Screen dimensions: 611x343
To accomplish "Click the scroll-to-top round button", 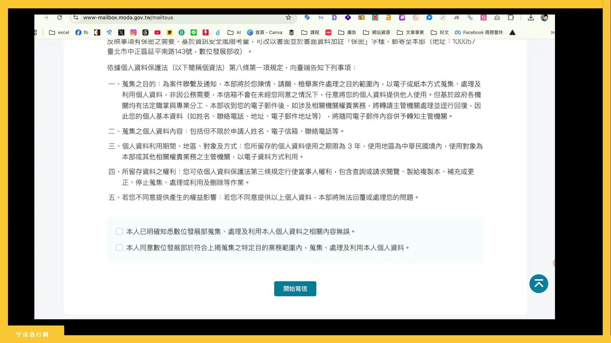I will [x=539, y=284].
